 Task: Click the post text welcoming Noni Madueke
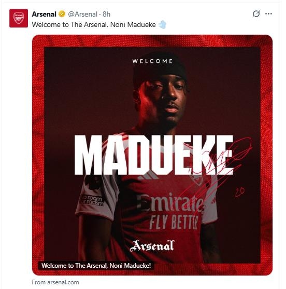(x=94, y=24)
